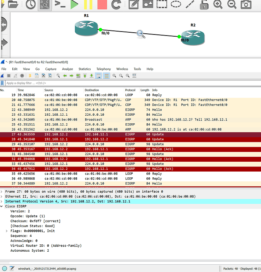Open the Statistics menu
Screen dimensions: 261x272
click(84, 69)
